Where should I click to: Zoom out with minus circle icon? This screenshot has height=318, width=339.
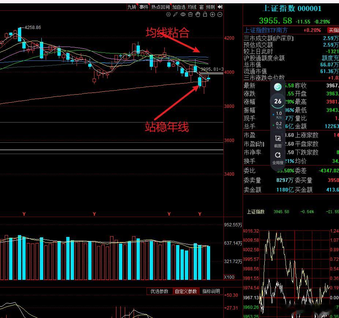pyautogui.click(x=220, y=15)
